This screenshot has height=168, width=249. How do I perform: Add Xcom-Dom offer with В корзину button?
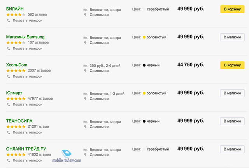point(232,65)
